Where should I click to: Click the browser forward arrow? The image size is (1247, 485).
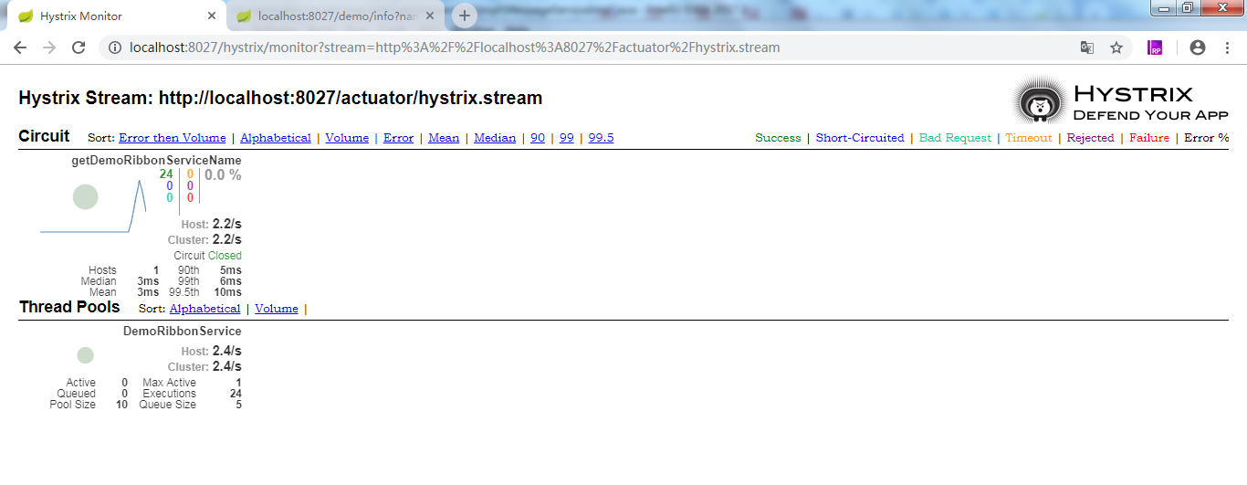pyautogui.click(x=49, y=47)
